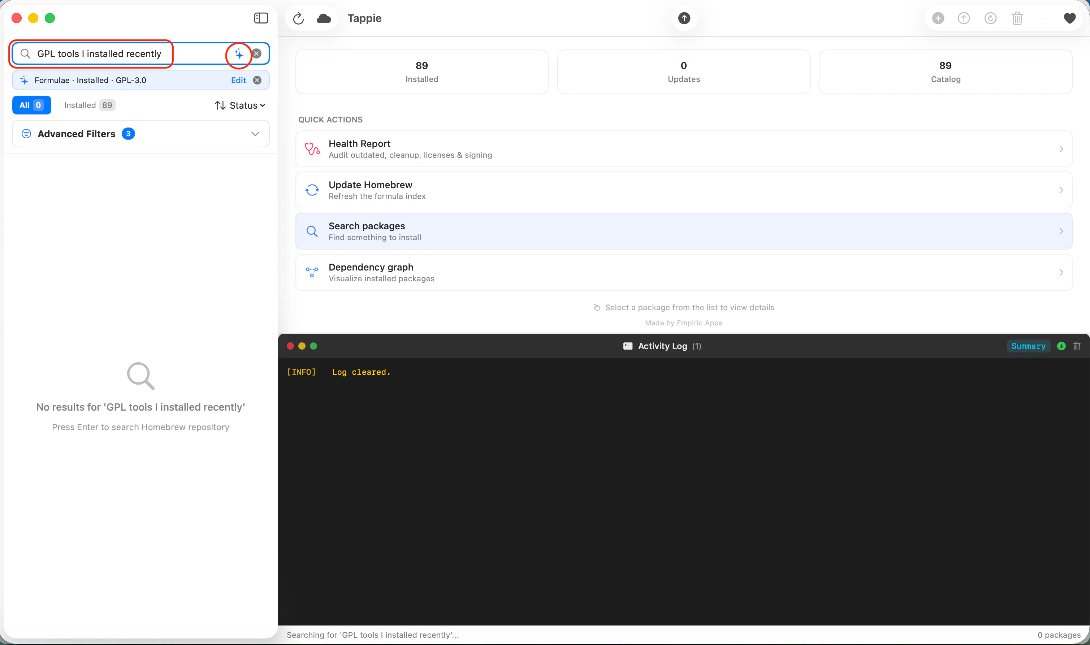
Task: Click the Update Homebrew sync icon
Action: click(312, 190)
